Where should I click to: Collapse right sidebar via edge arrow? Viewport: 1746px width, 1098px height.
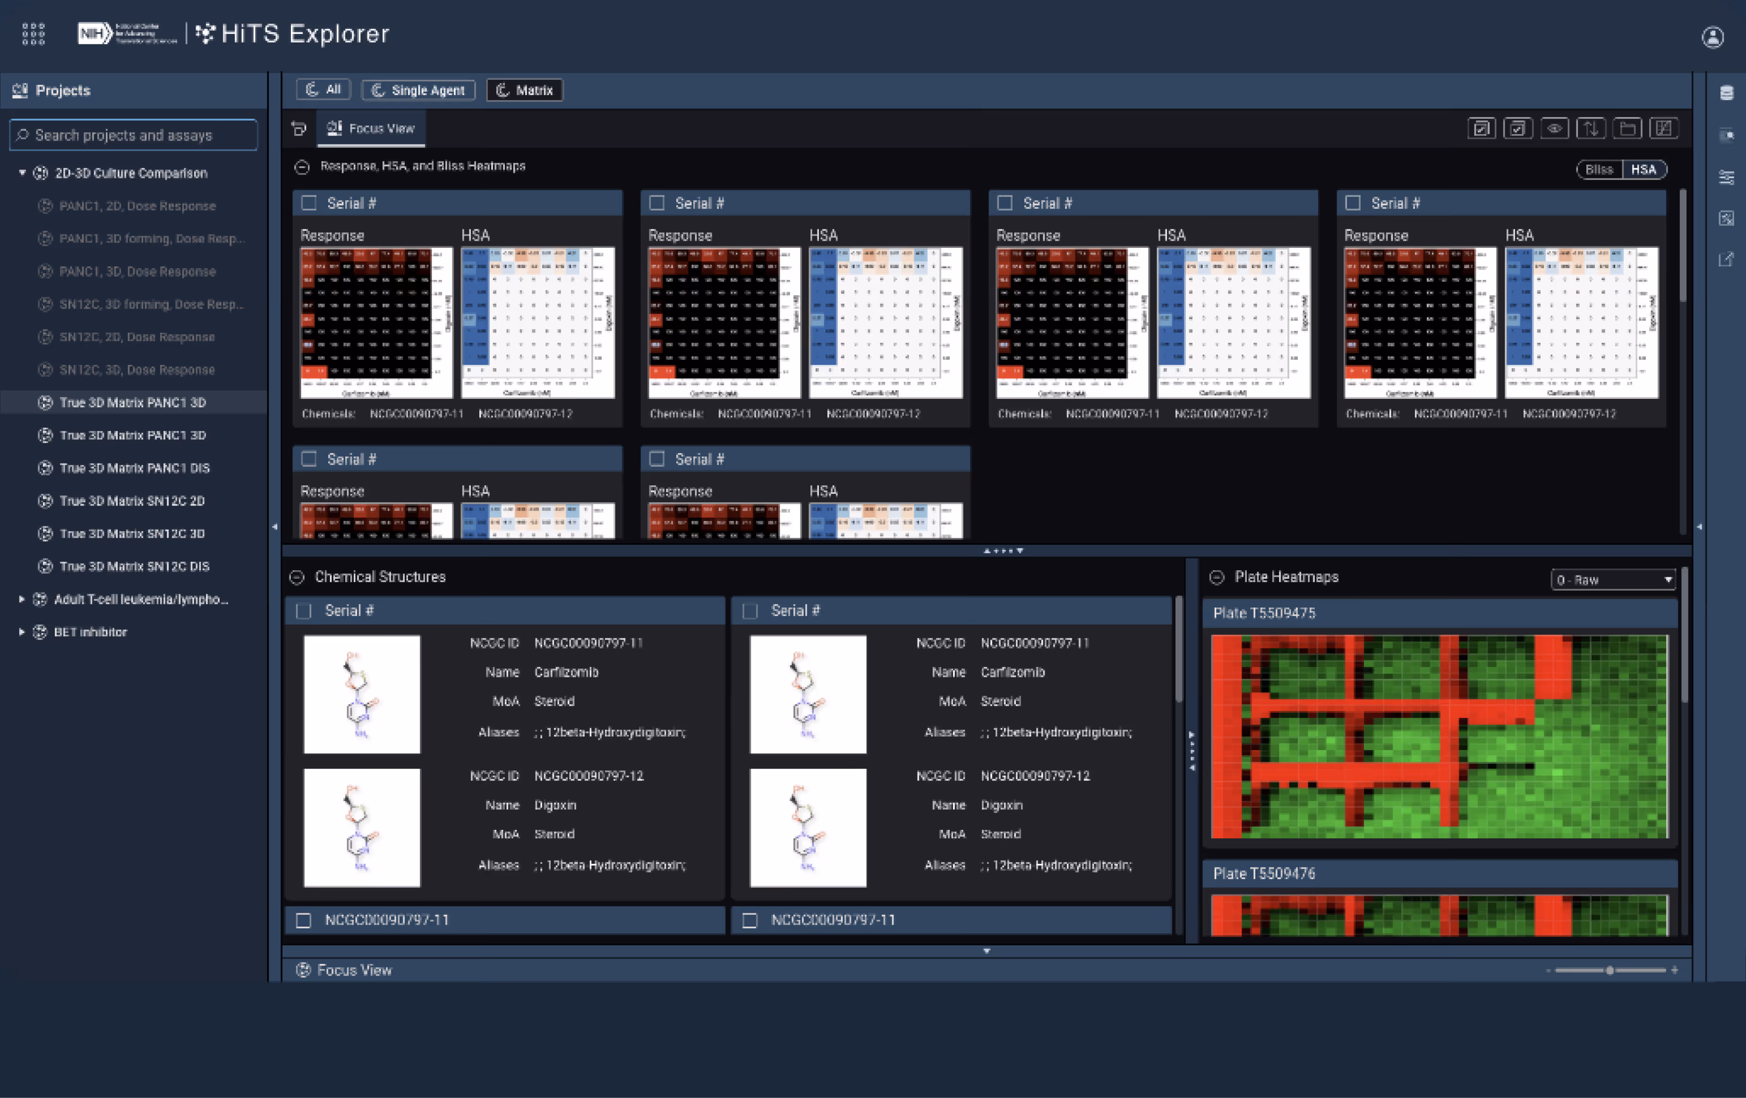pos(1700,527)
